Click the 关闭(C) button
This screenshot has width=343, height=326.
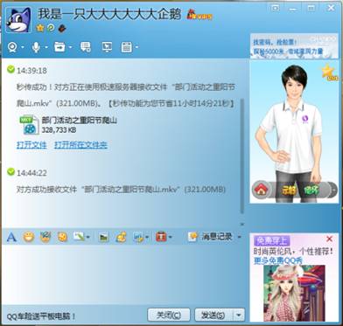169,315
